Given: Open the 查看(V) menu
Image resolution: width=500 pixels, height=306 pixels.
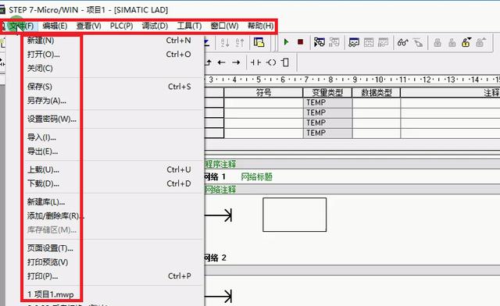Looking at the screenshot, I should tap(88, 26).
